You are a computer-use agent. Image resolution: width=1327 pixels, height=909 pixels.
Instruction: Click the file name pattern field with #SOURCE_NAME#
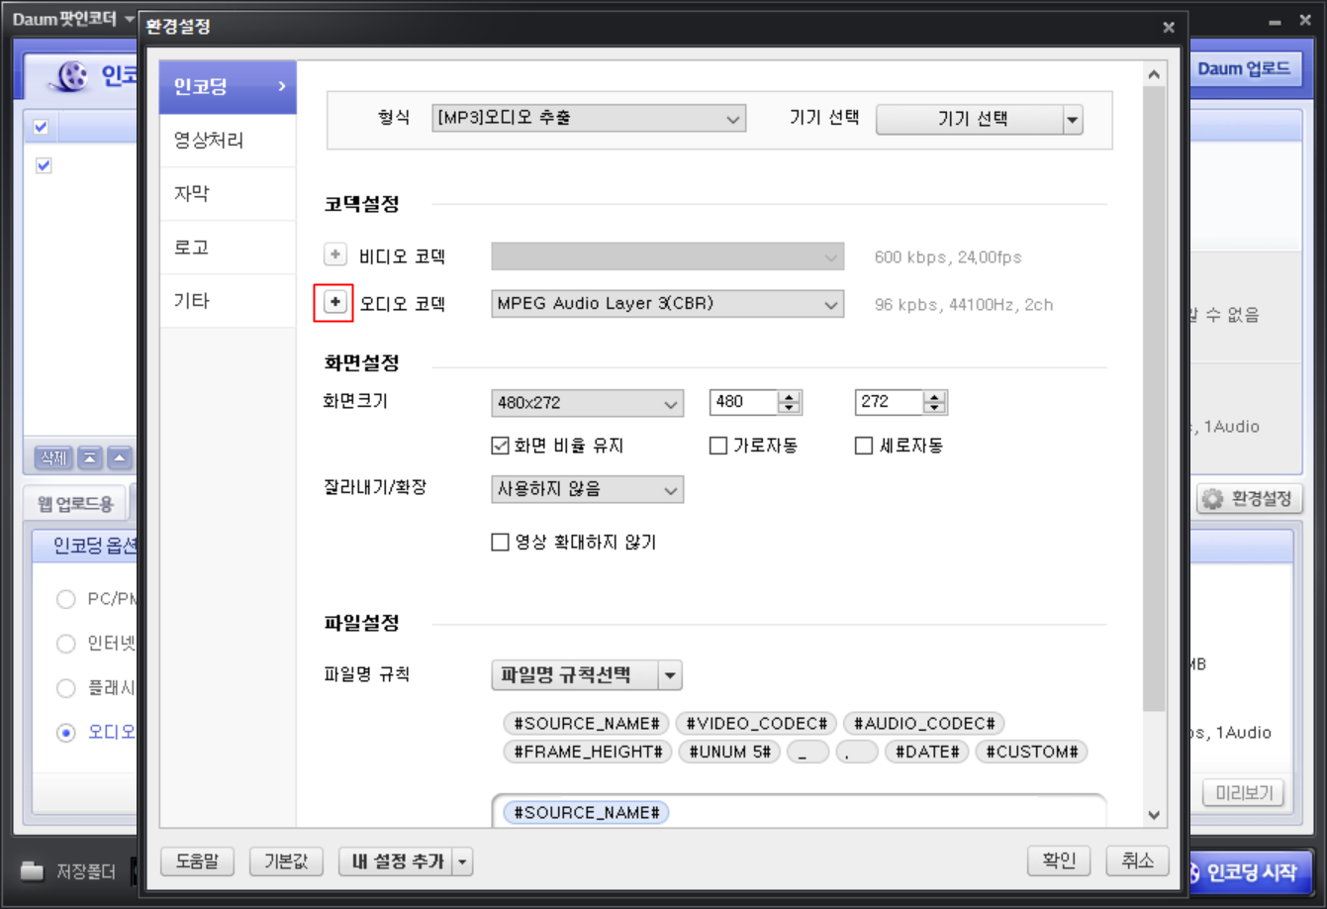(799, 812)
